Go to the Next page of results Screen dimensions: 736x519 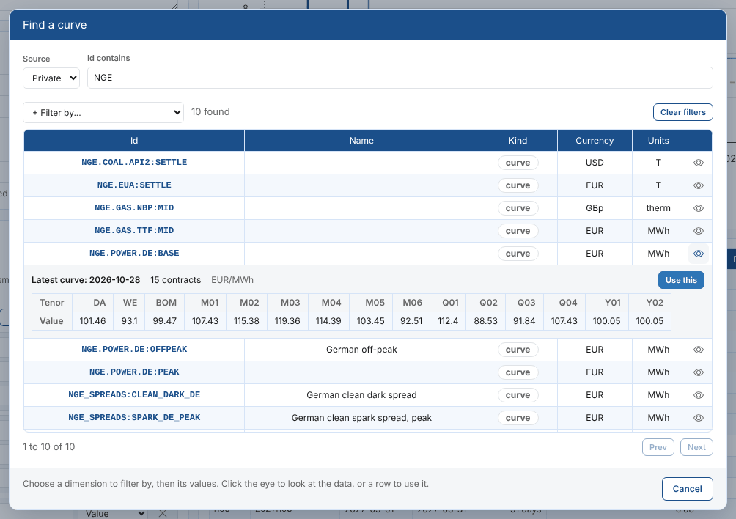(696, 447)
